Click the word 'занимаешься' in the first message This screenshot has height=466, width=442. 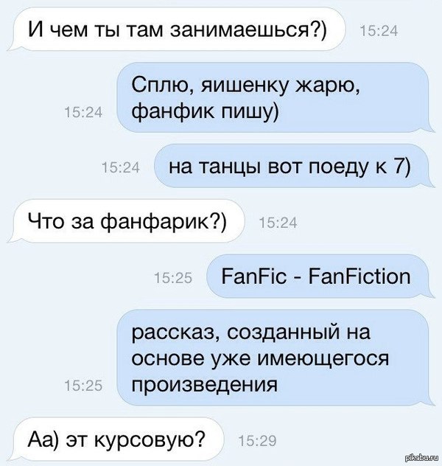(242, 30)
